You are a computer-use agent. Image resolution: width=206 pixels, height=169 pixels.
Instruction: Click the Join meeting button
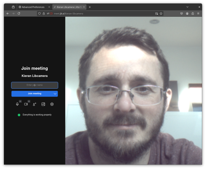[32, 94]
